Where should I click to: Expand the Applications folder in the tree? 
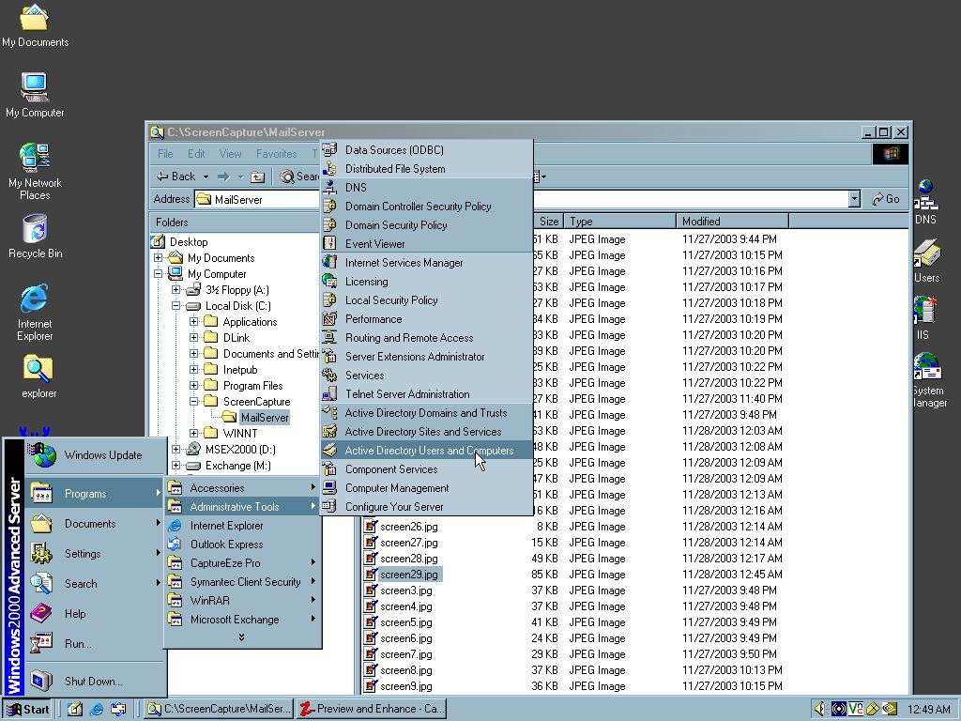click(193, 322)
